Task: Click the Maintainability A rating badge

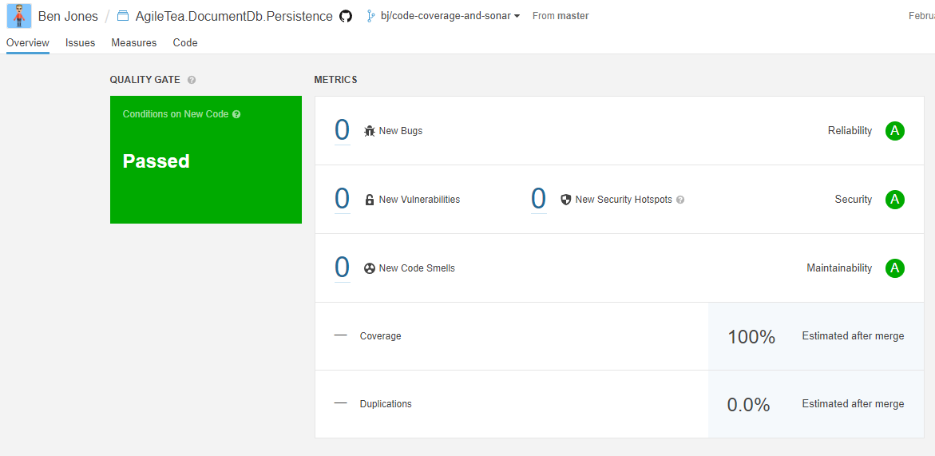Action: click(x=894, y=268)
